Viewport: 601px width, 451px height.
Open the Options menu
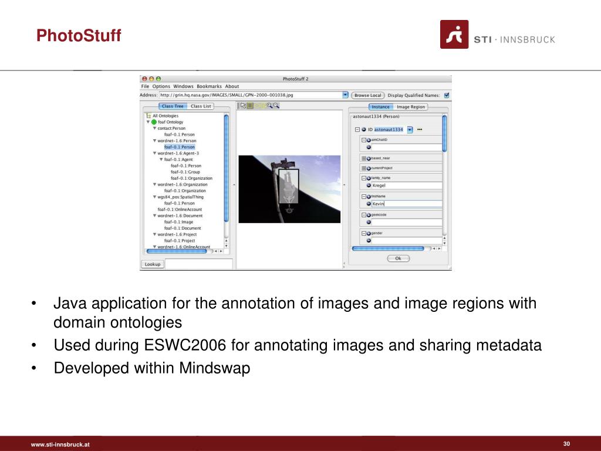click(x=161, y=86)
